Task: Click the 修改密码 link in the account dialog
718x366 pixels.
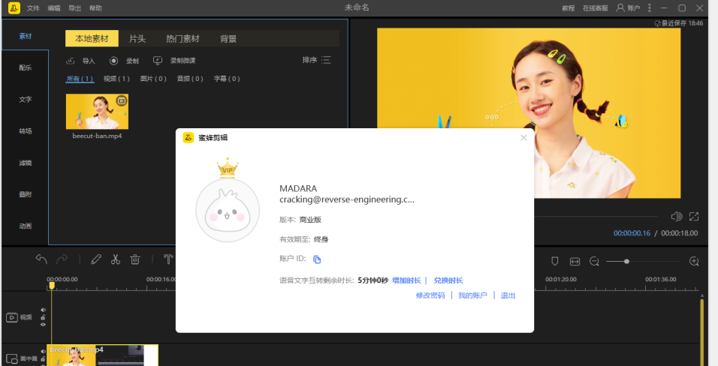Action: pos(430,295)
